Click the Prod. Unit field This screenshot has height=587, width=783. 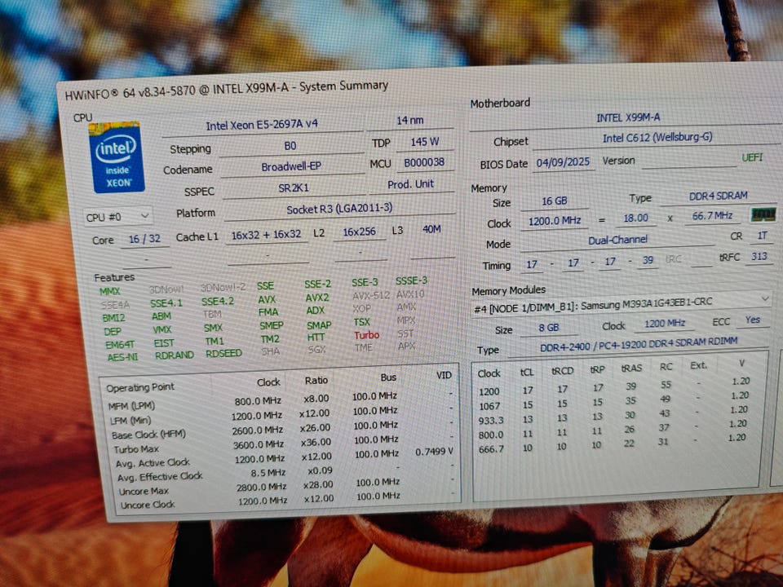pos(411,184)
